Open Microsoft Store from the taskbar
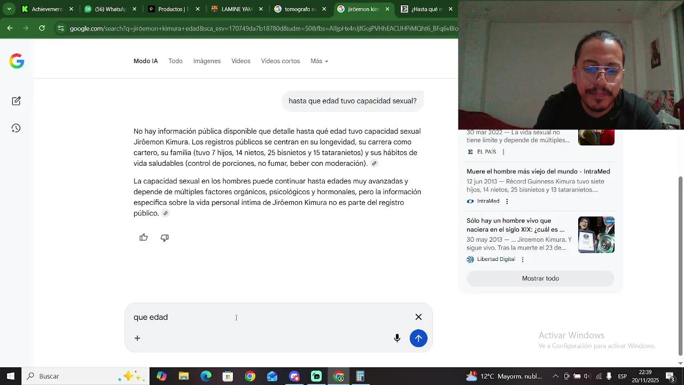This screenshot has height=385, width=684. click(228, 376)
